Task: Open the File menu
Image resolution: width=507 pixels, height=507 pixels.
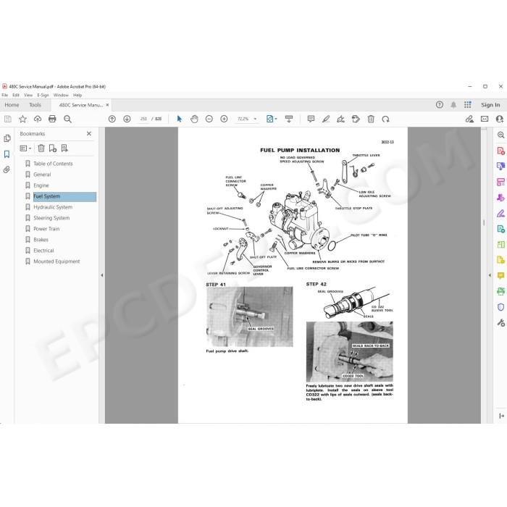Action: point(5,95)
